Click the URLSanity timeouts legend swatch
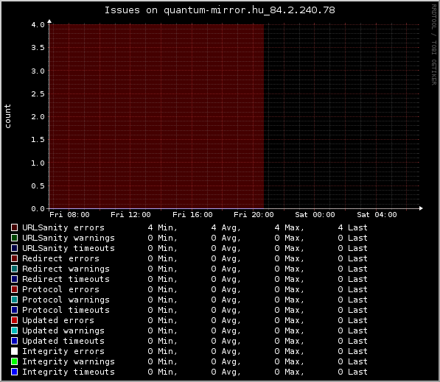Screen dimensions: 440x382 tap(14, 248)
